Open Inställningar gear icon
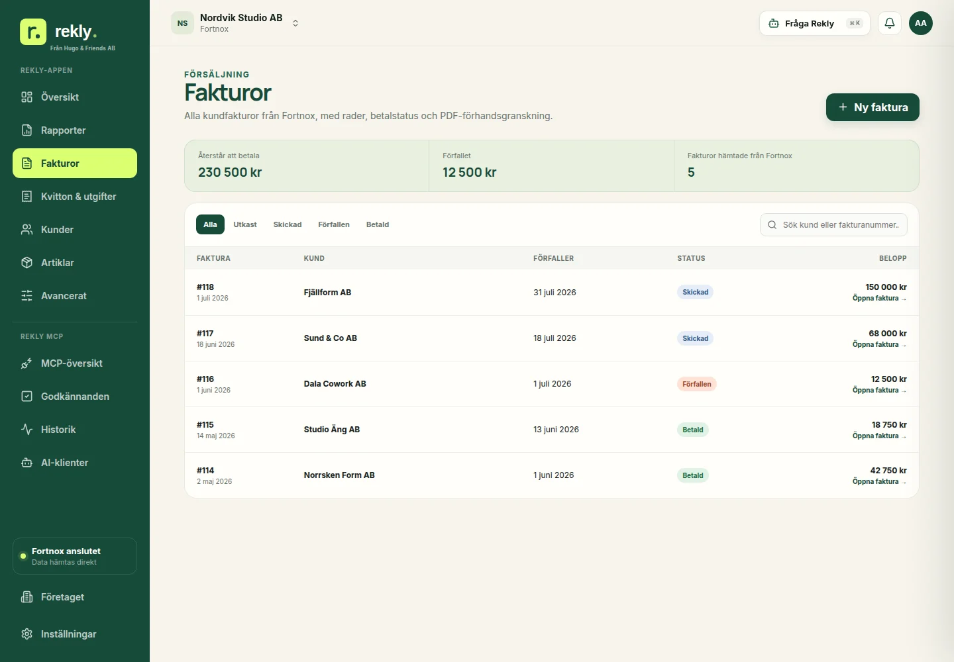 (x=26, y=634)
